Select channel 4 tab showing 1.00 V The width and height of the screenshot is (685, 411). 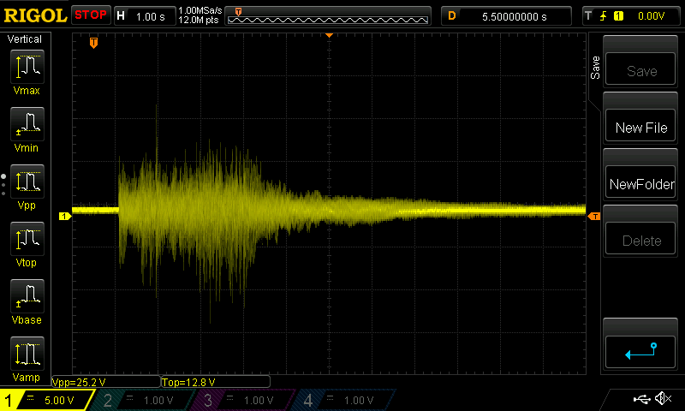tap(343, 400)
